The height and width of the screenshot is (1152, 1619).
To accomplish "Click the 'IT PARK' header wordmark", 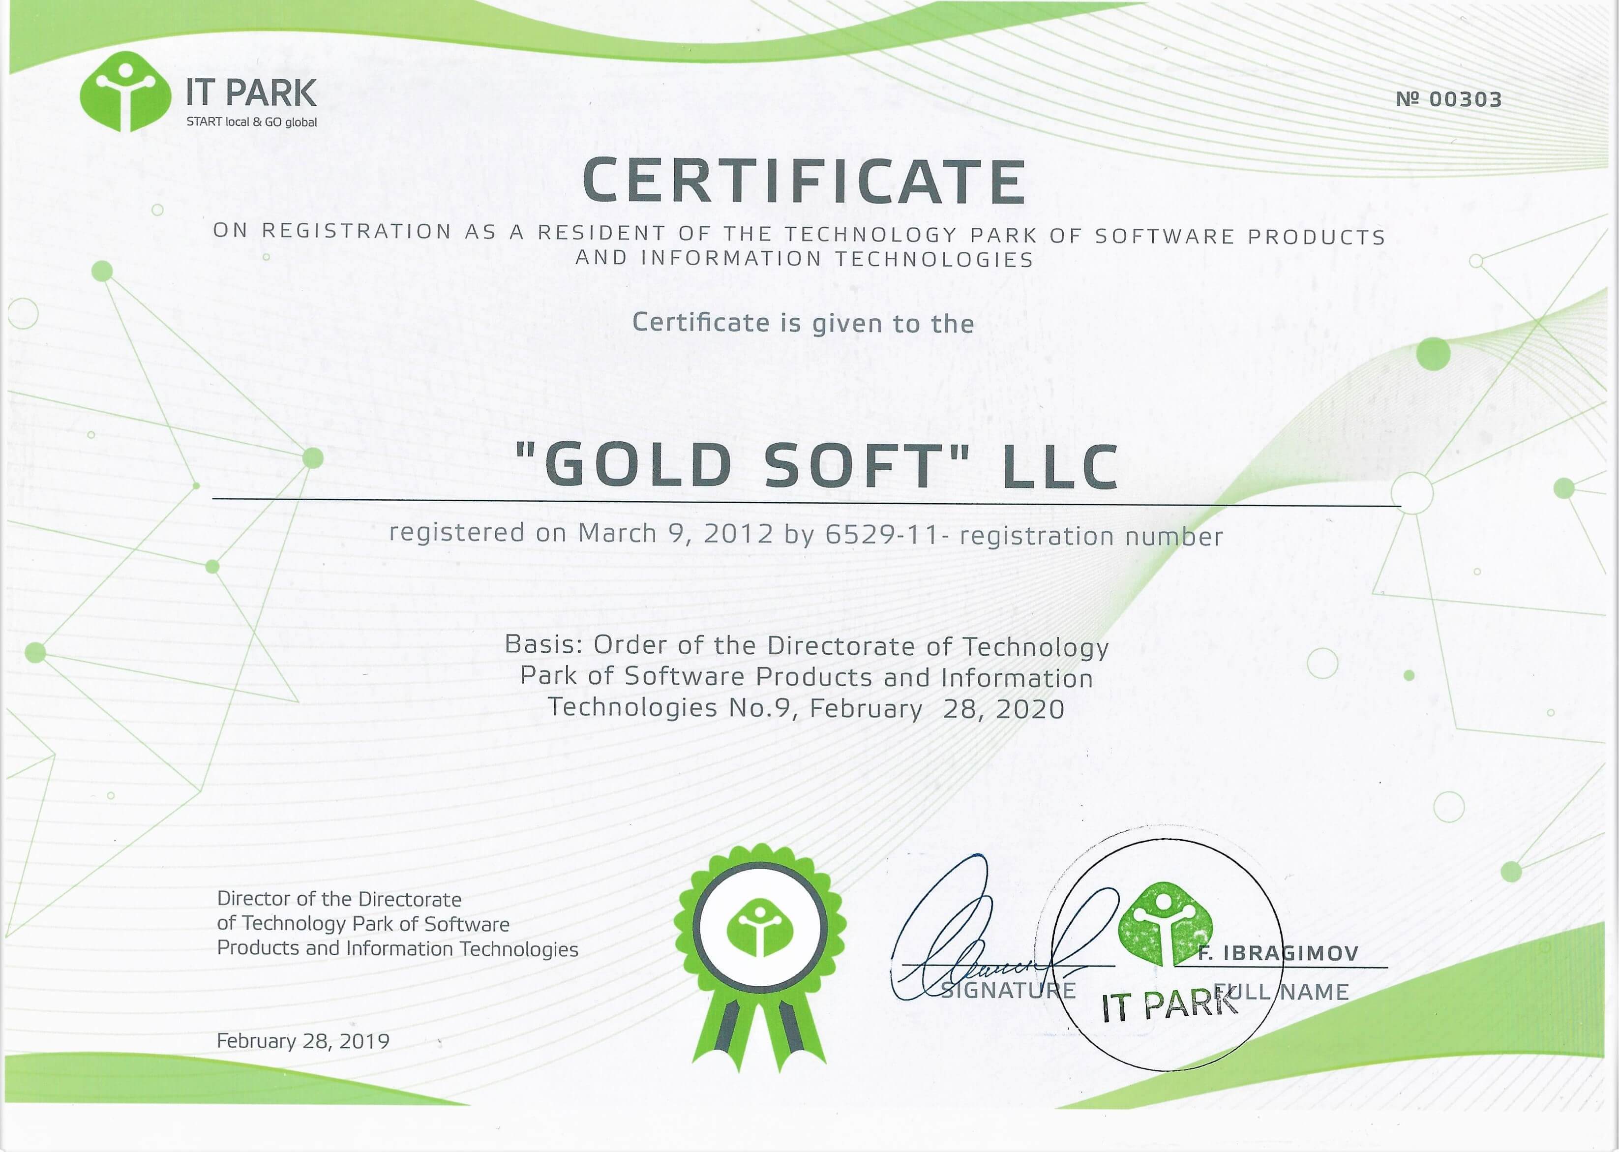I will coord(251,93).
